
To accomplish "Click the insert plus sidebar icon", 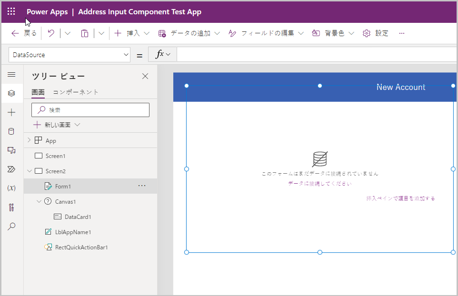I will pyautogui.click(x=11, y=112).
